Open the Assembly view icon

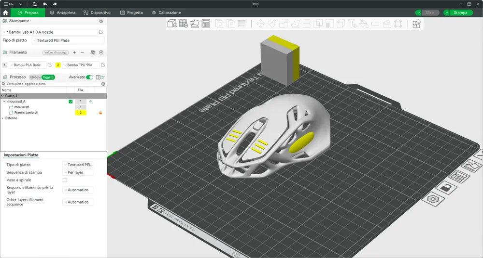coord(416,24)
